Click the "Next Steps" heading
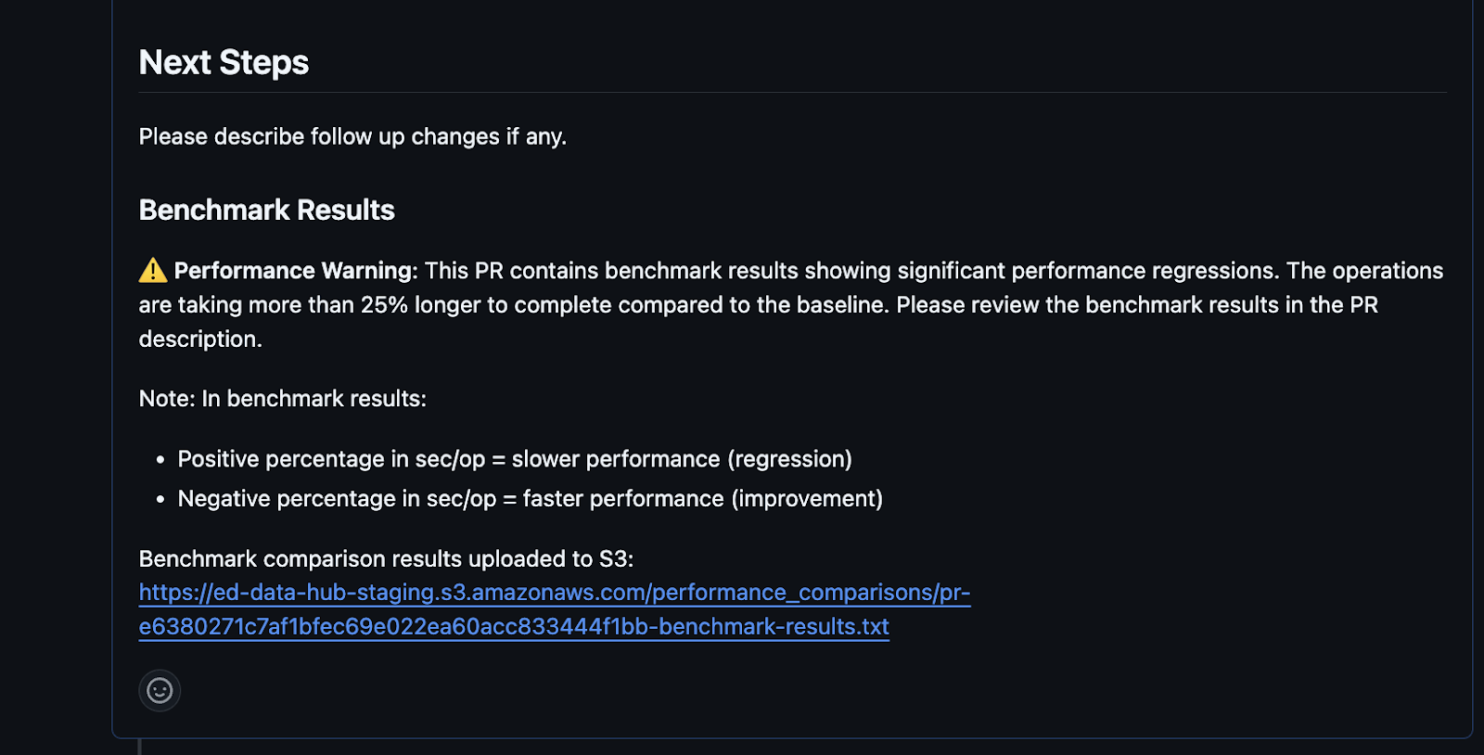Screen dimensions: 1484x755 pos(224,63)
